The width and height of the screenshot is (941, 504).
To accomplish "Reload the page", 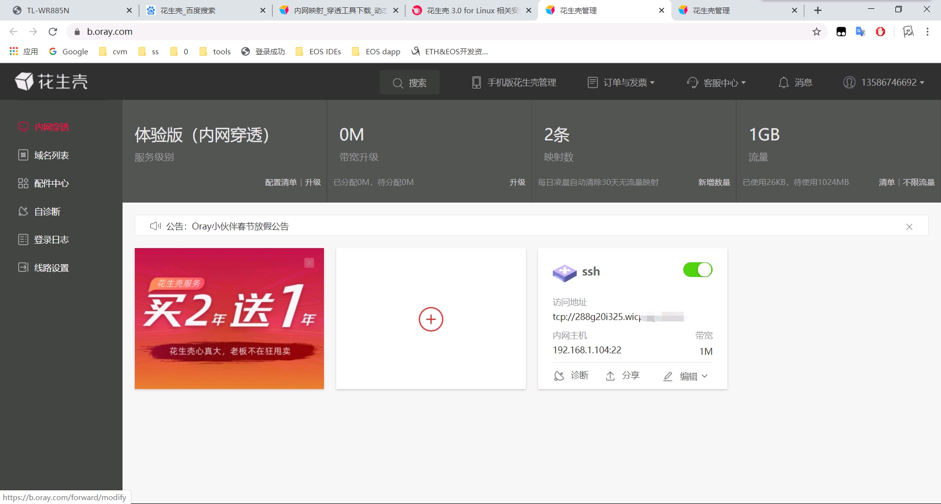I will coord(53,32).
